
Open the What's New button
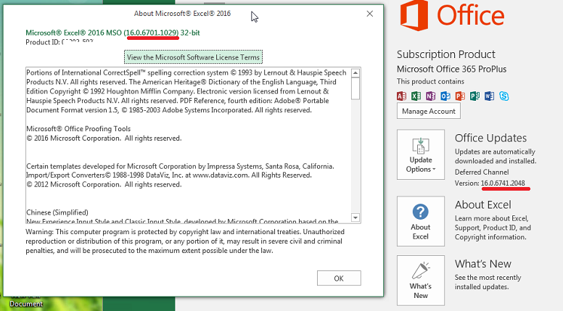tap(421, 281)
